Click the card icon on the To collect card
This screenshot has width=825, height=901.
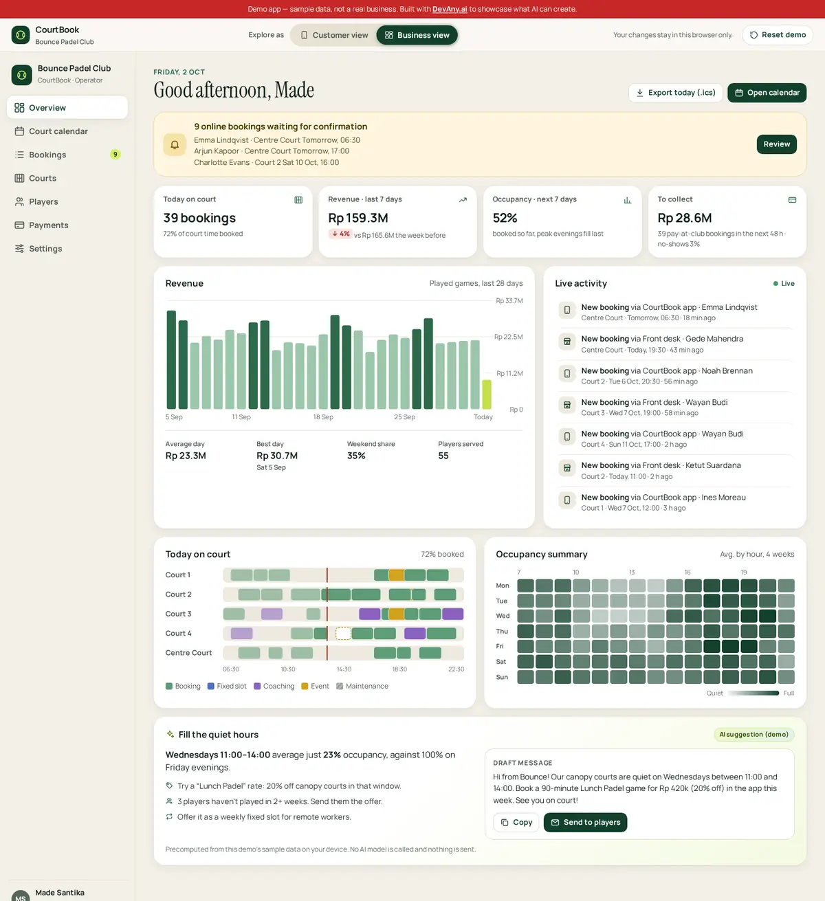(792, 200)
